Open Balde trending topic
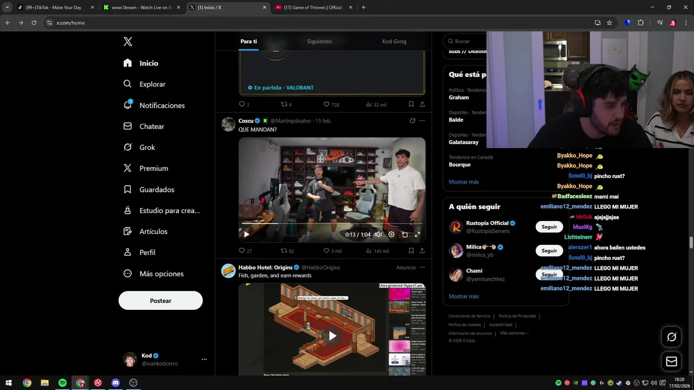The height and width of the screenshot is (390, 694). coord(456,120)
